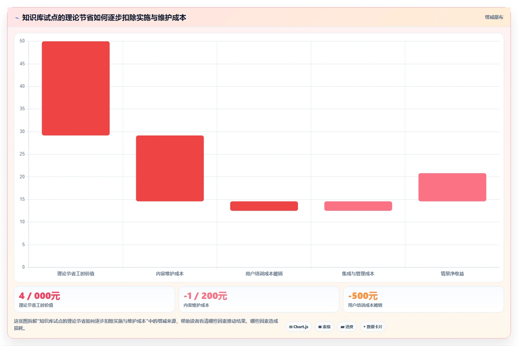Image resolution: width=518 pixels, height=346 pixels.
Task: Select the 数据卡片 tag
Action: tap(373, 327)
